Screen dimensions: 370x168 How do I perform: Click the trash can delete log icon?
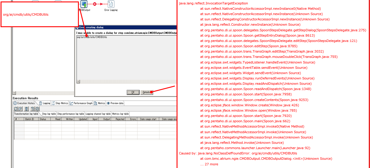point(27,109)
